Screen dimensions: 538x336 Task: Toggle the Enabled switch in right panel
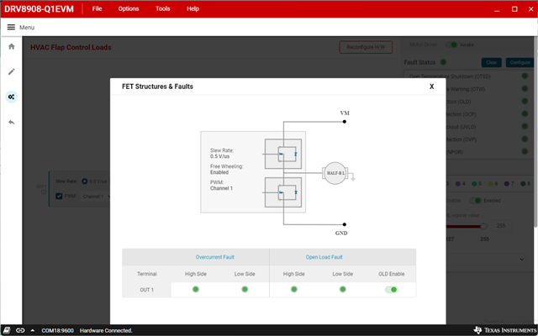coord(476,201)
